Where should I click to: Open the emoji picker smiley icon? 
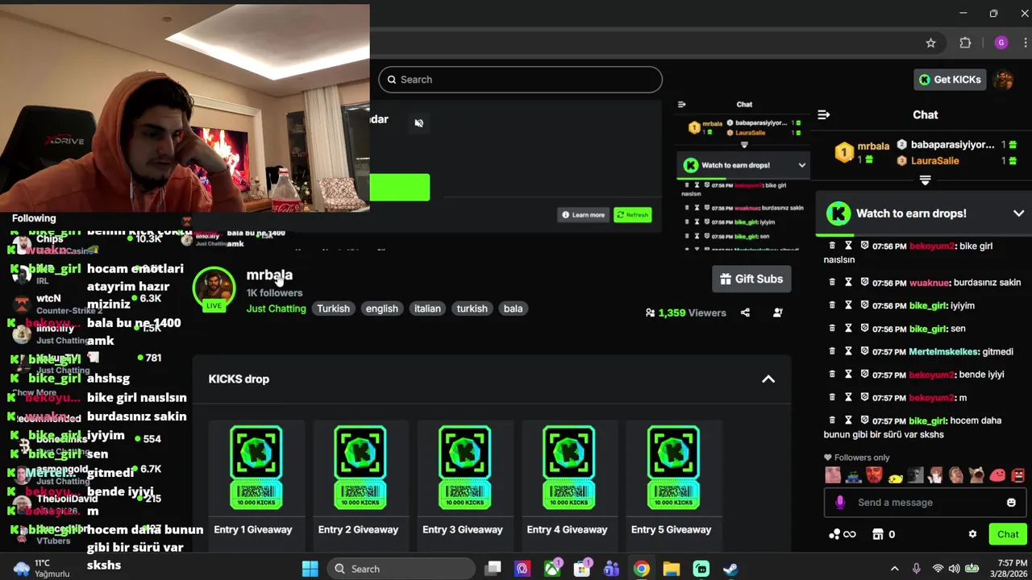[x=1011, y=503]
